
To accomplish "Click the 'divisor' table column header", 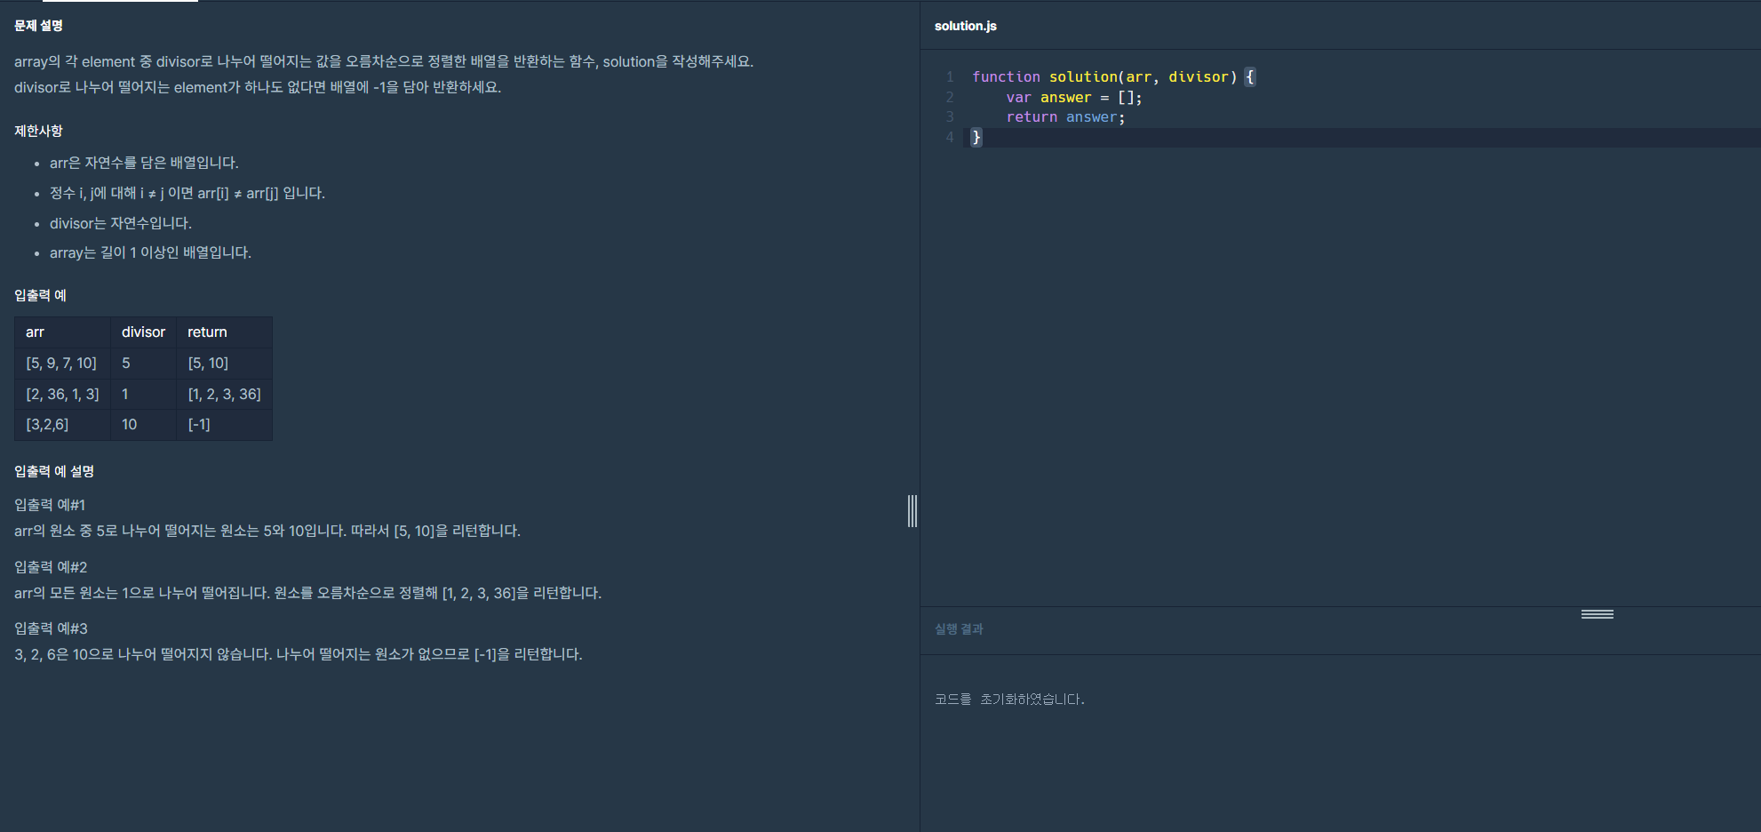I will click(x=143, y=332).
